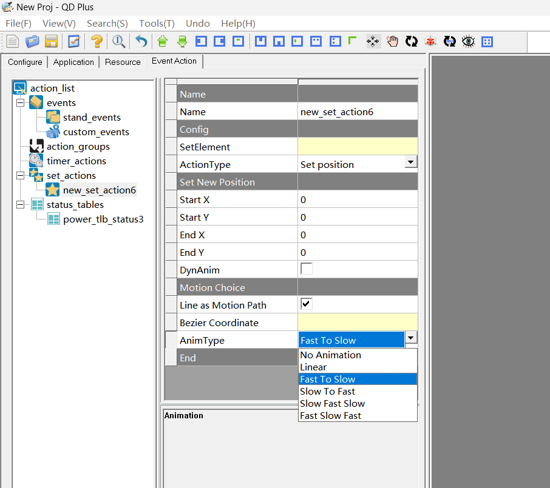Click the Name value new_set_action6 field

click(x=358, y=112)
